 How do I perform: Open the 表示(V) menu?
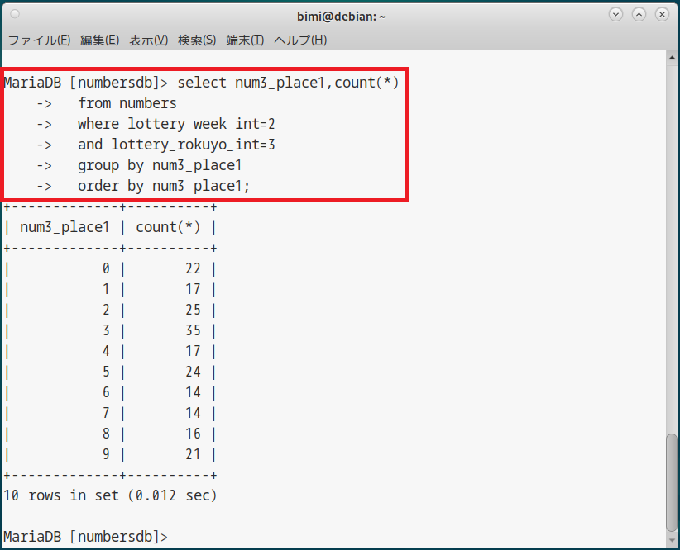coord(149,40)
